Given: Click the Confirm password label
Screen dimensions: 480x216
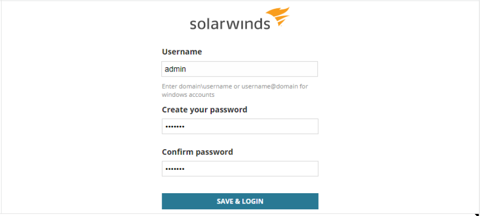Looking at the screenshot, I should tap(197, 152).
